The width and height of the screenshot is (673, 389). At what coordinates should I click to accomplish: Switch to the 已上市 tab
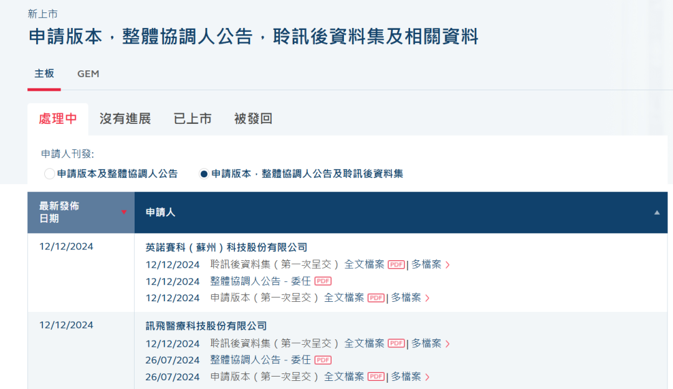tap(193, 118)
